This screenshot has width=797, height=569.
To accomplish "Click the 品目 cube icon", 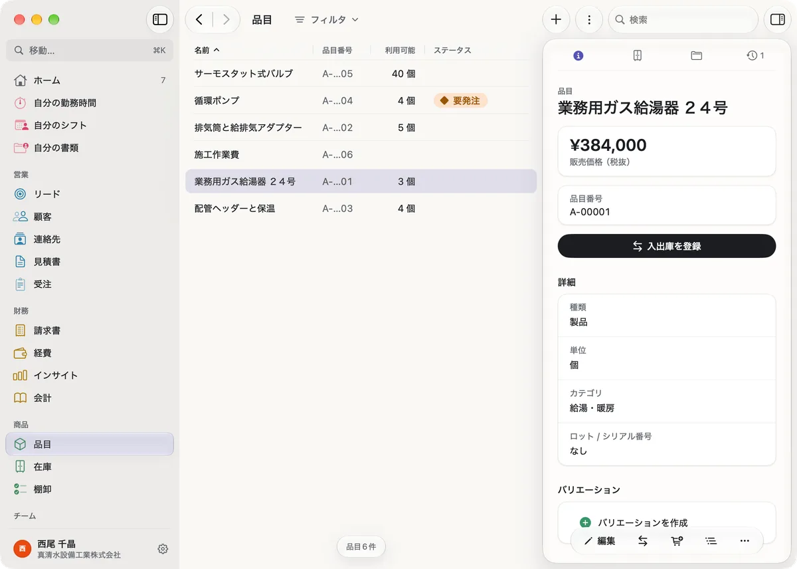I will 21,445.
